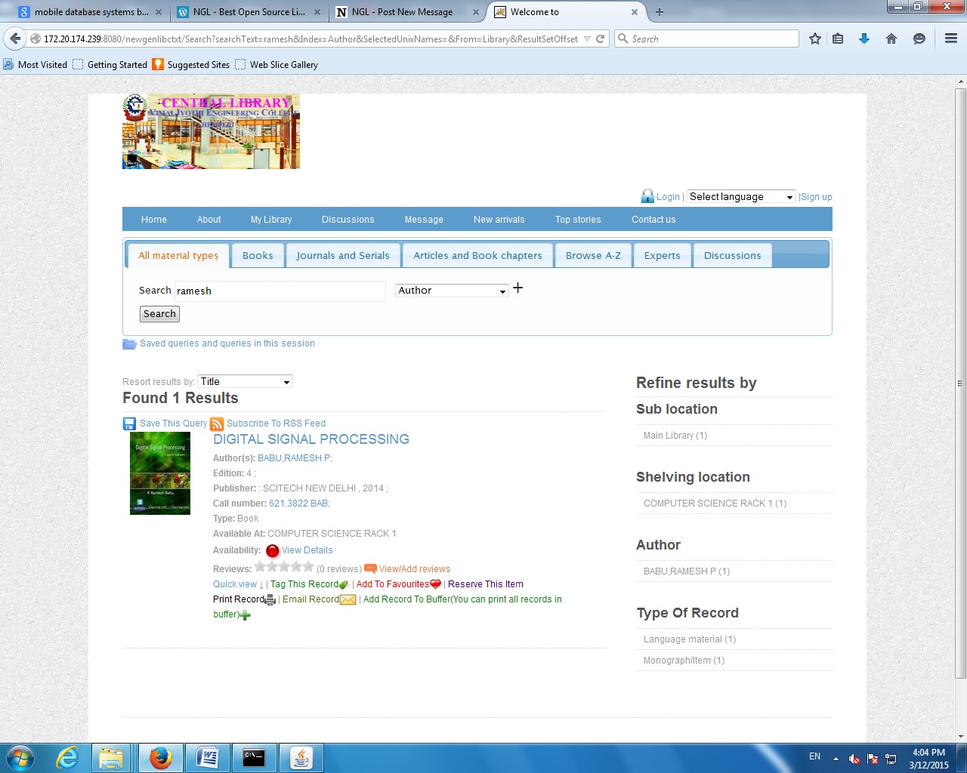Viewport: 967px width, 773px height.
Task: Click the envelope icon beside Email Record
Action: pyautogui.click(x=348, y=600)
